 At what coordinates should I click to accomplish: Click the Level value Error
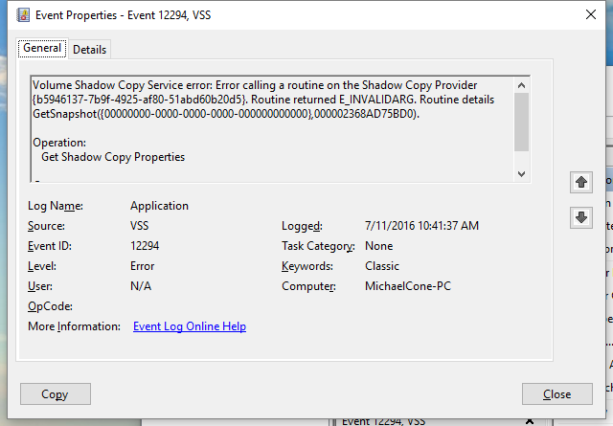pyautogui.click(x=142, y=266)
